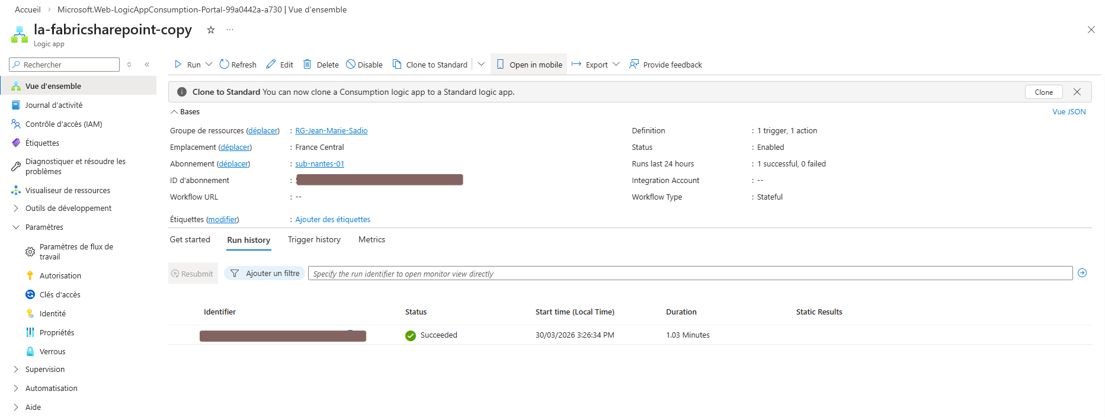Open Vue JSON link
Viewport: 1105px width, 417px height.
pos(1069,111)
